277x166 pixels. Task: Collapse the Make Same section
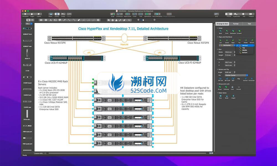click(x=217, y=93)
